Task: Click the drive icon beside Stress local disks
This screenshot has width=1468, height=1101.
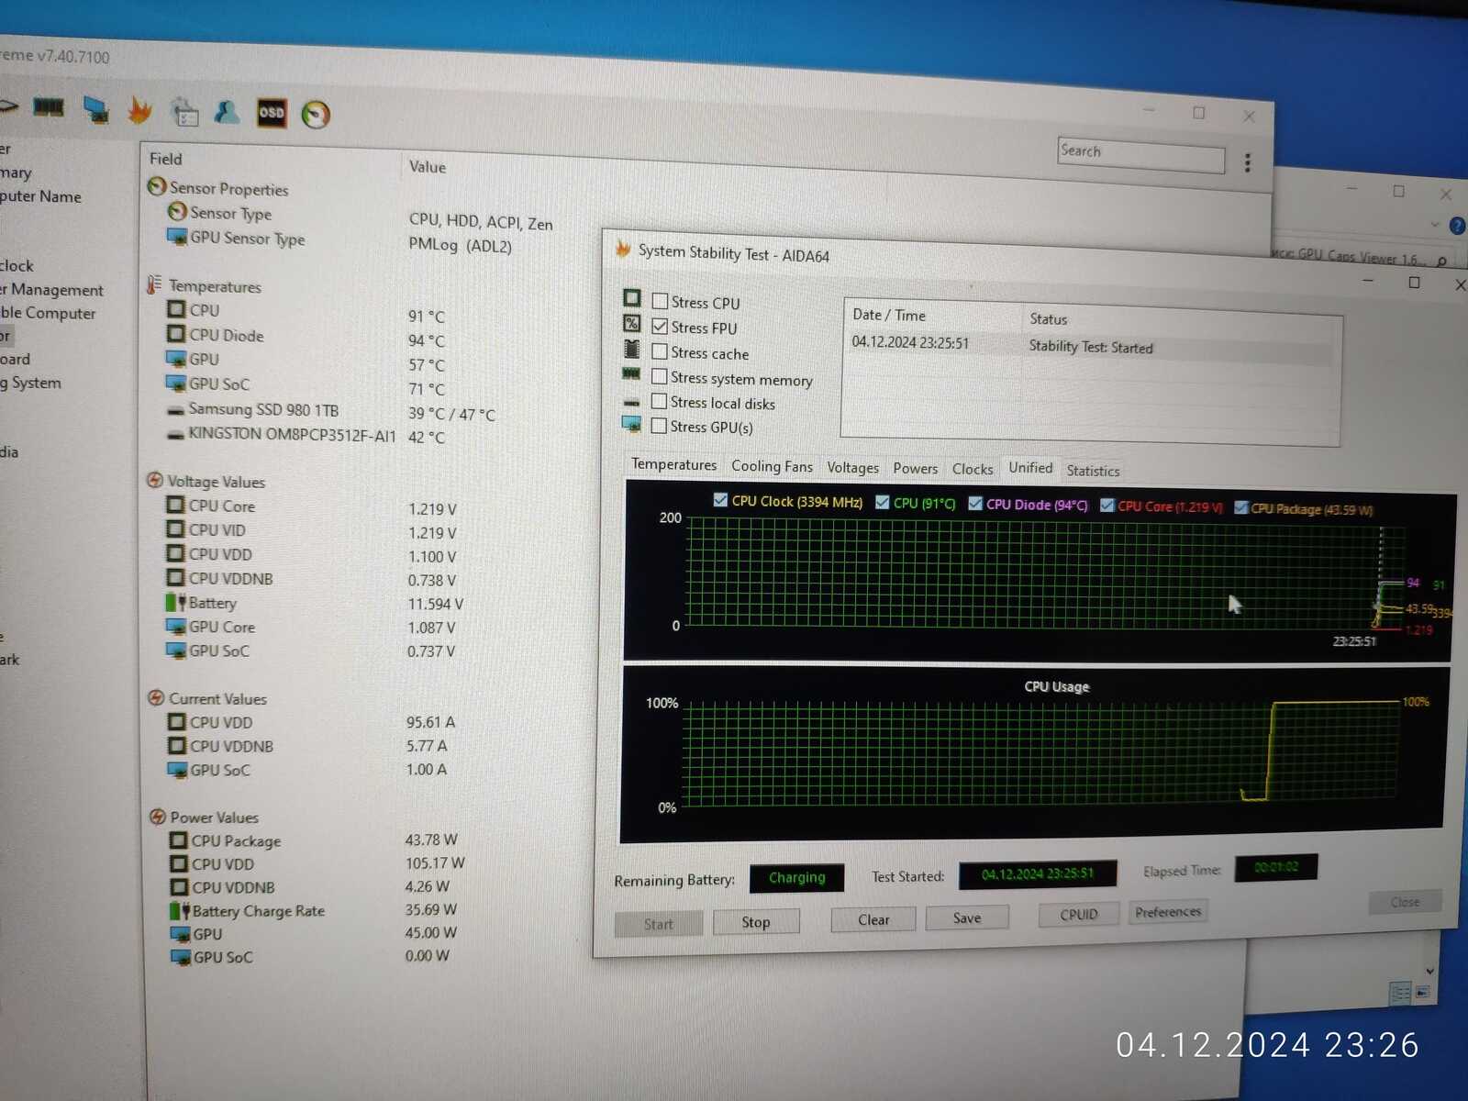Action: click(631, 402)
